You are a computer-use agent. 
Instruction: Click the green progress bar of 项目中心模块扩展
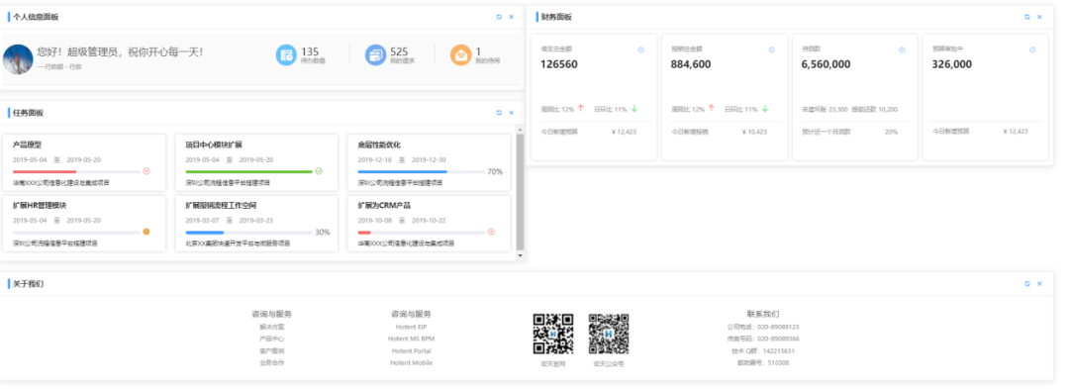(248, 172)
